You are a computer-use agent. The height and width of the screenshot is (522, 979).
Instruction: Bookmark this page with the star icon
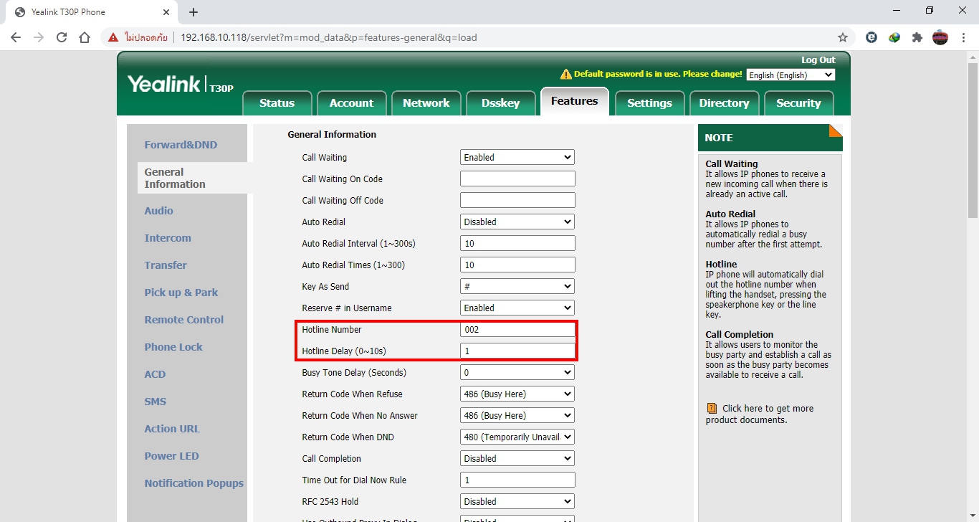[843, 37]
